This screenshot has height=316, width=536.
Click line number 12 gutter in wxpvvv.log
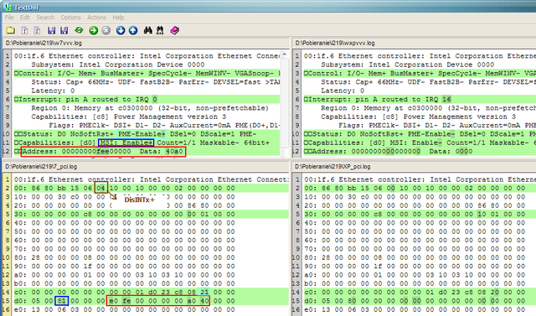(x=296, y=152)
